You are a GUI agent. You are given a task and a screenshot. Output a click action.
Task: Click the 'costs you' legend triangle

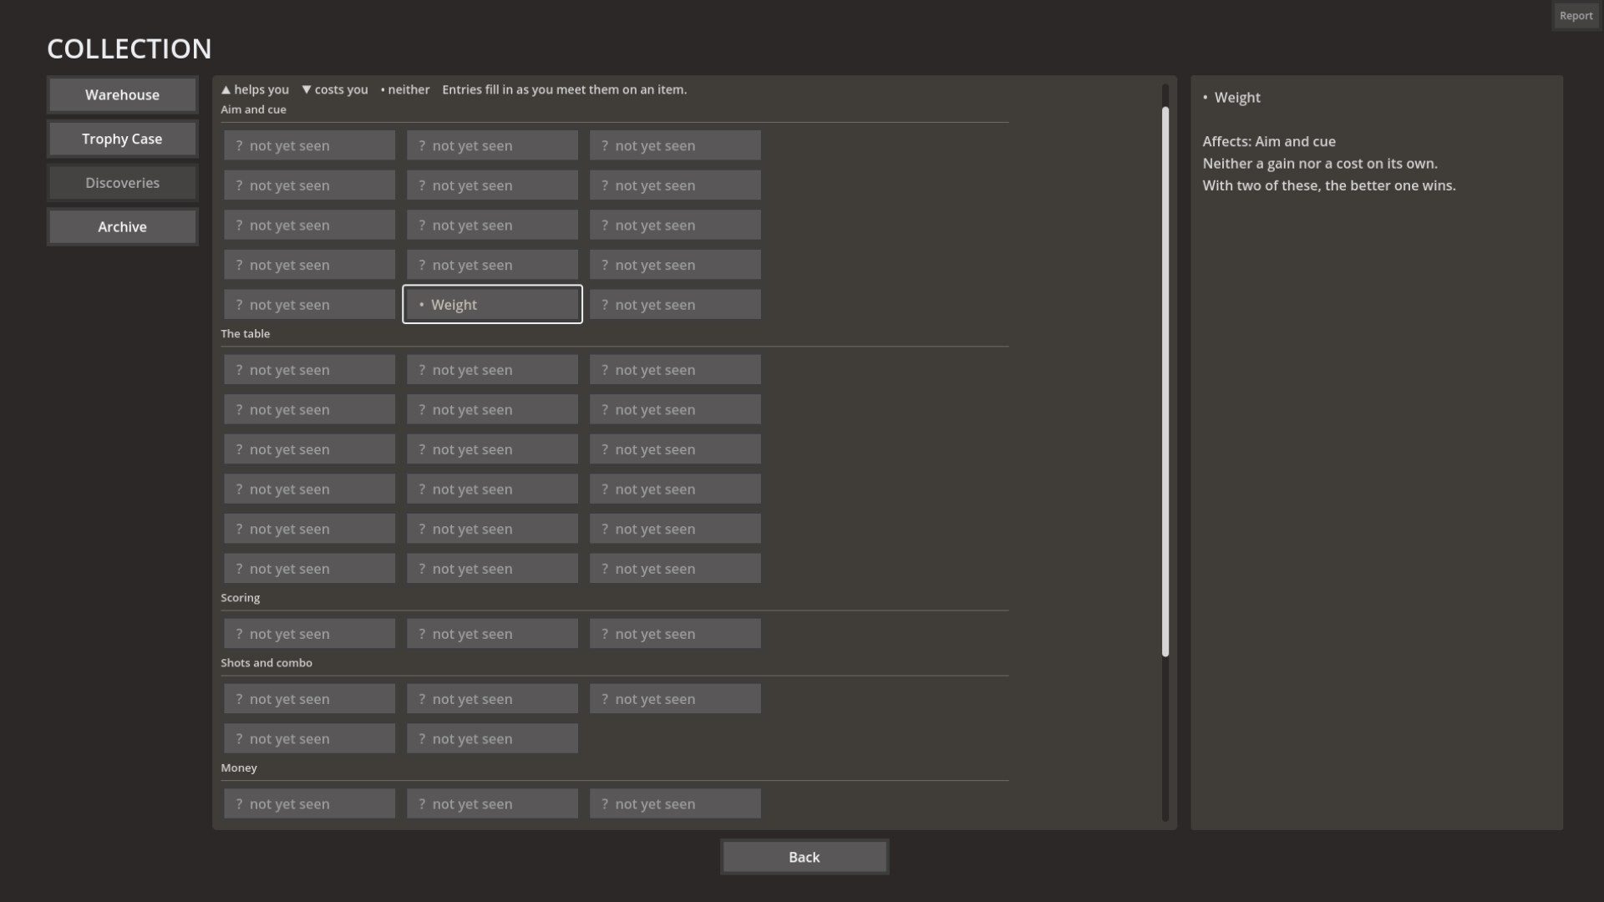[306, 89]
